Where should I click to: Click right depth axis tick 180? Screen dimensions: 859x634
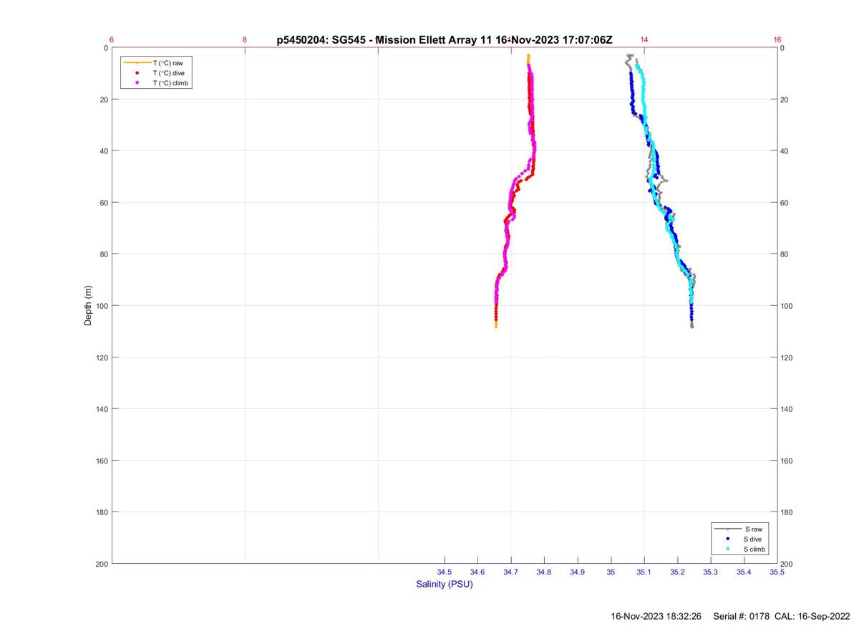[x=787, y=512]
